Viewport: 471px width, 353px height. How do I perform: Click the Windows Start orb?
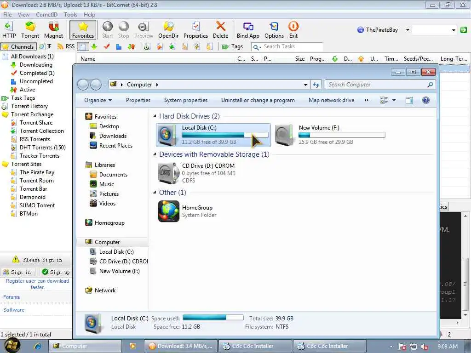(x=12, y=346)
